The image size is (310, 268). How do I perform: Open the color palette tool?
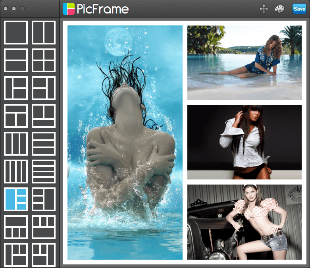279,9
